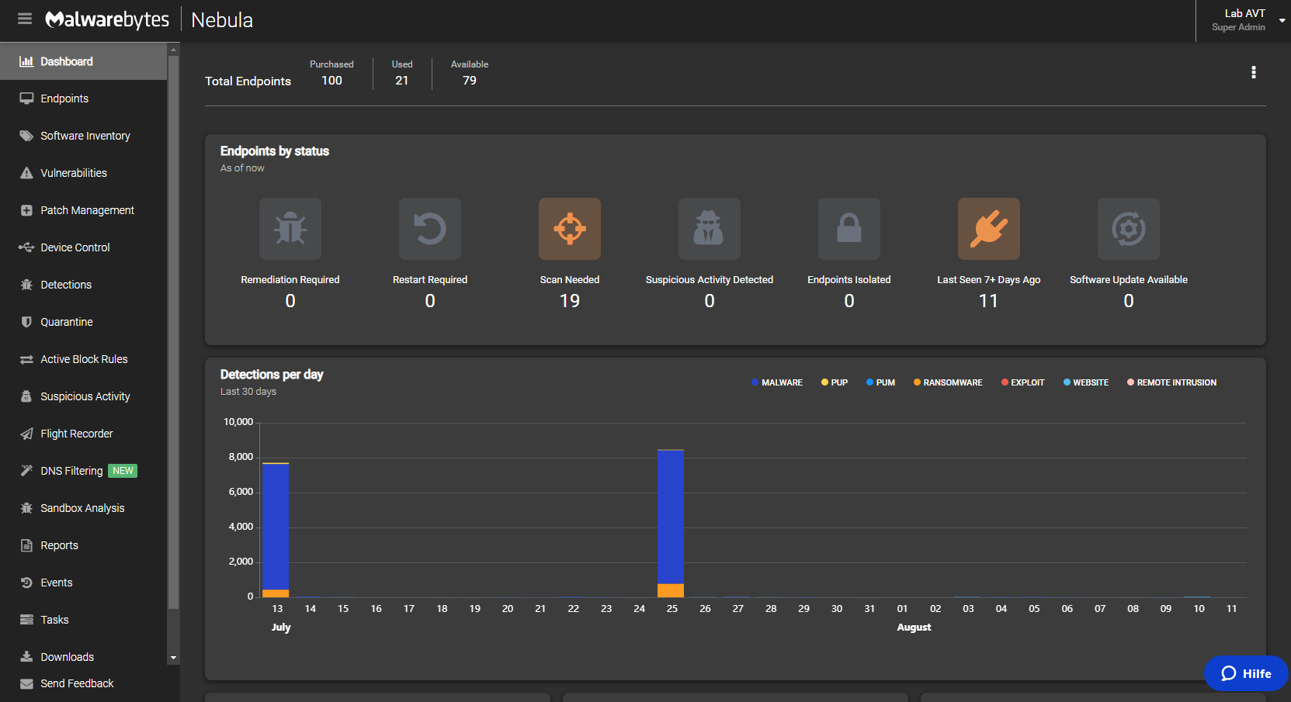
Task: Open DNS Filtering marked NEW
Action: pos(71,471)
